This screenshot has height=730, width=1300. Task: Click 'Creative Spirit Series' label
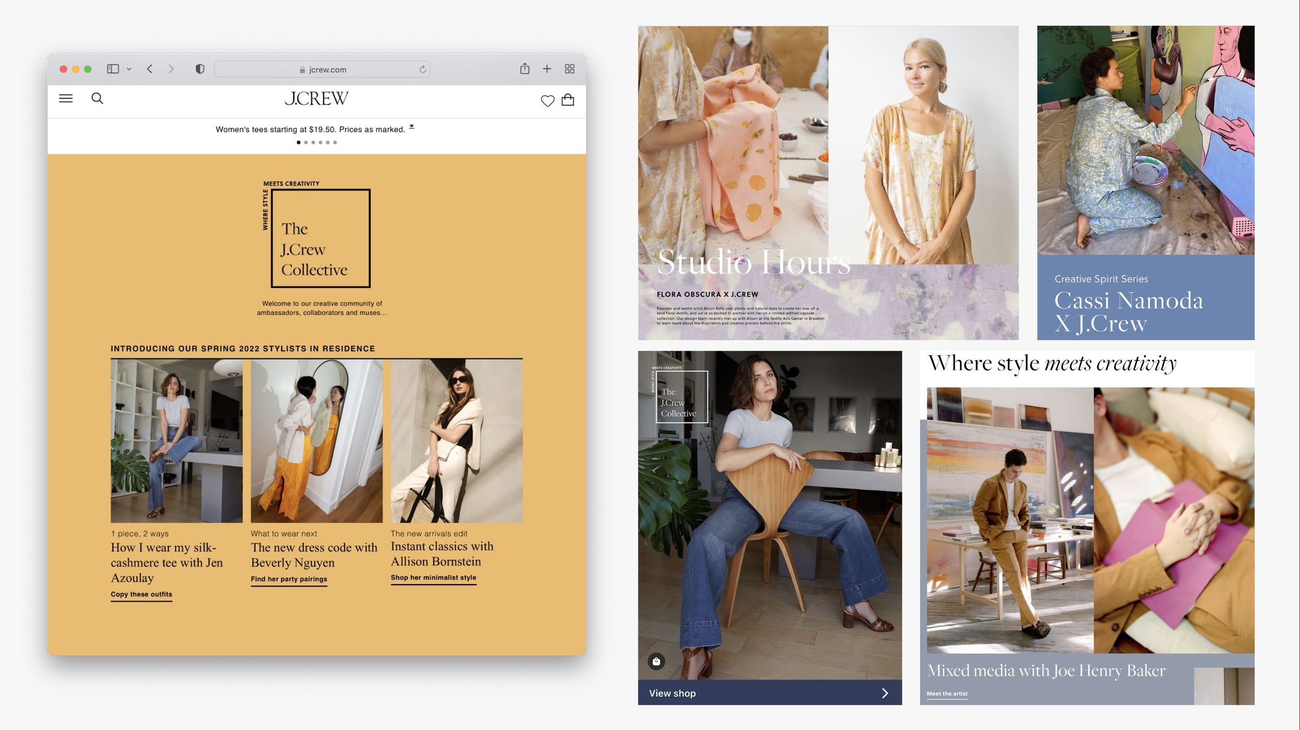(1101, 279)
